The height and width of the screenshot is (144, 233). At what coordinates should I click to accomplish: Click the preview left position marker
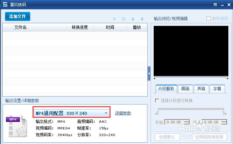click(155, 78)
